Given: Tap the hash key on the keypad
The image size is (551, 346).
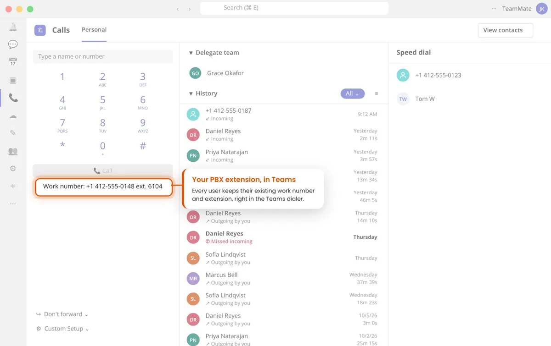Looking at the screenshot, I should tap(143, 146).
